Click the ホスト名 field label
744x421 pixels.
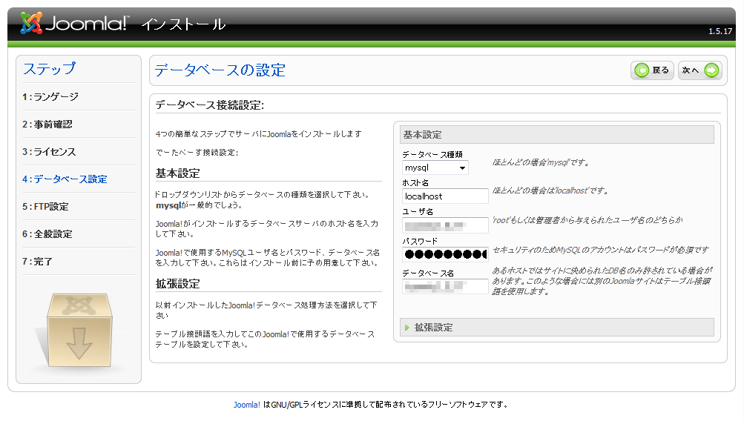tap(415, 183)
